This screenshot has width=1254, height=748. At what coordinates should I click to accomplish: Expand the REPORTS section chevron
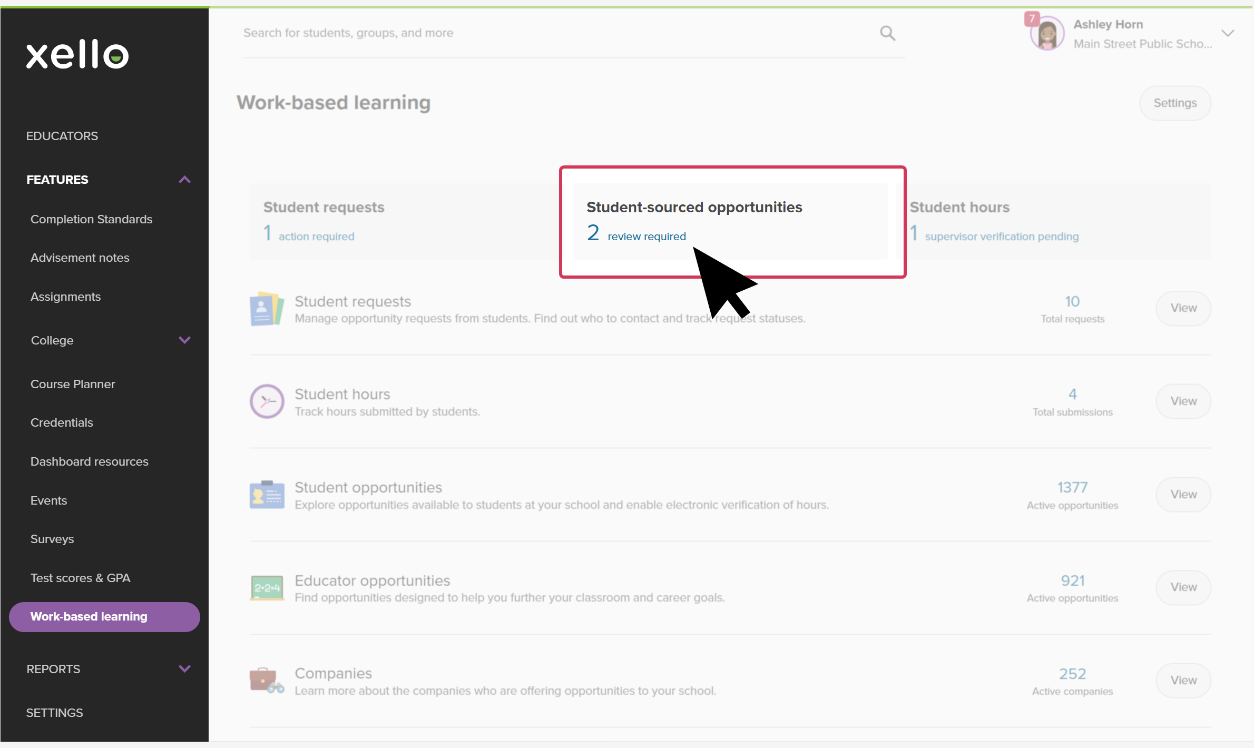(x=184, y=669)
